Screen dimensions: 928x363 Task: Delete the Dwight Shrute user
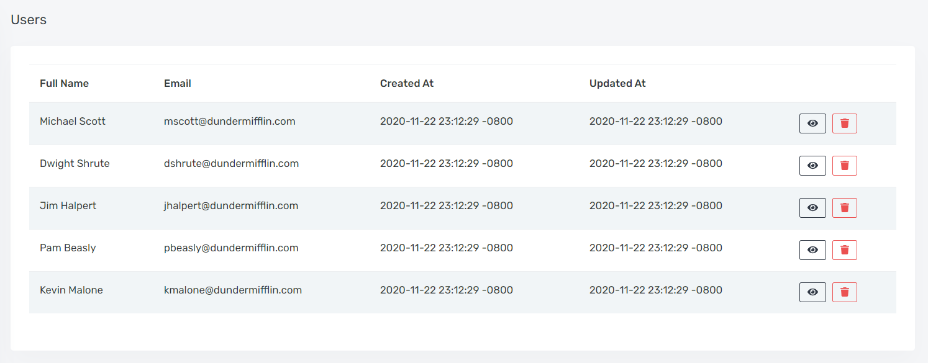click(x=845, y=166)
